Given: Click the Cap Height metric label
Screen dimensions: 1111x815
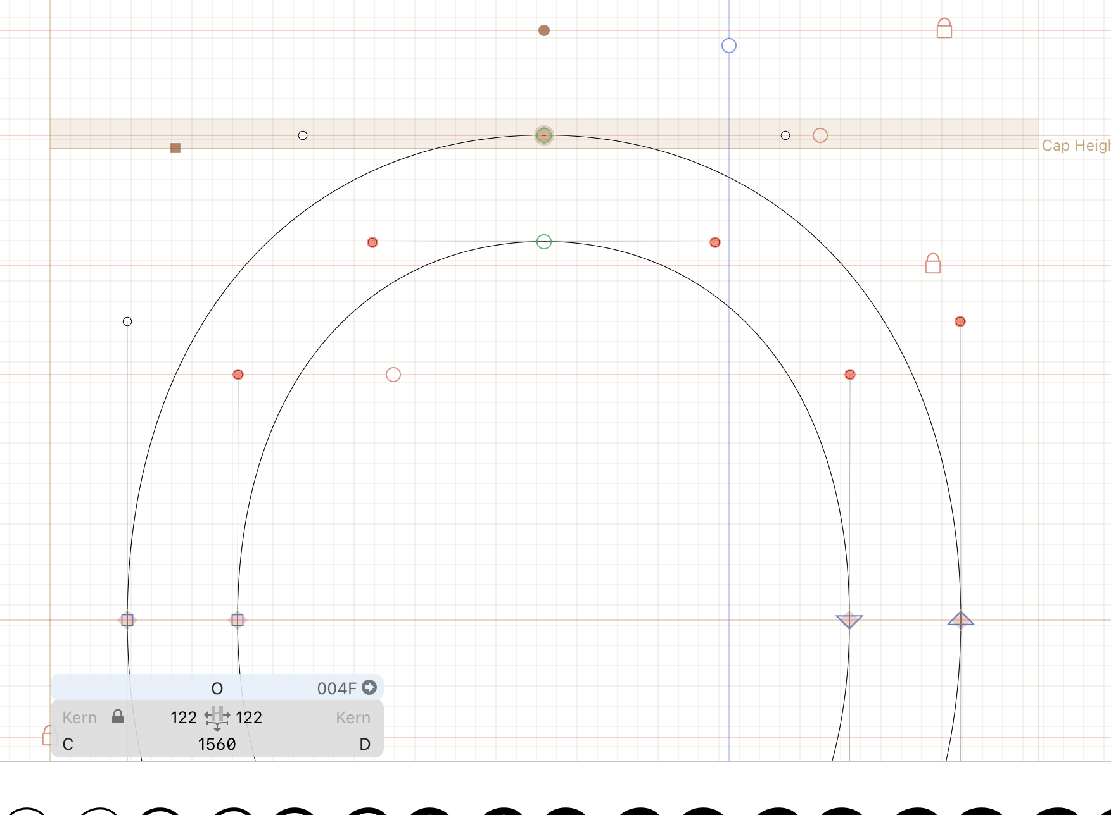Looking at the screenshot, I should (x=1076, y=146).
